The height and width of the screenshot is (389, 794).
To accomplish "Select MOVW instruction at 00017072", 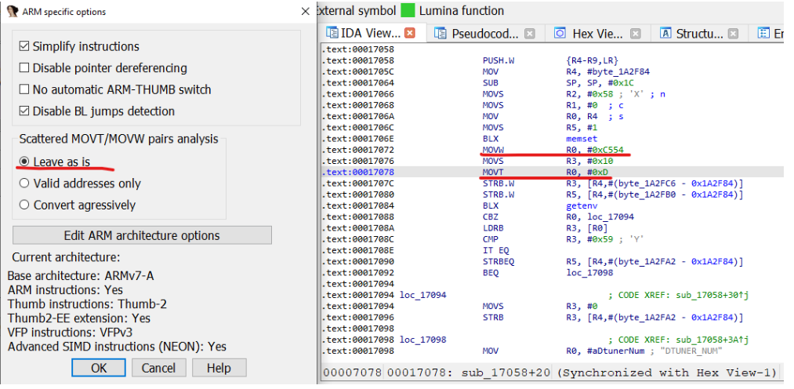I will [x=493, y=150].
